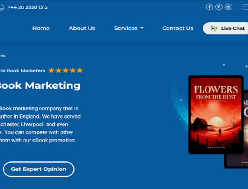Click the text 'chester, Liverpool, and even'
Screen dimensions: 248x189
(34, 124)
